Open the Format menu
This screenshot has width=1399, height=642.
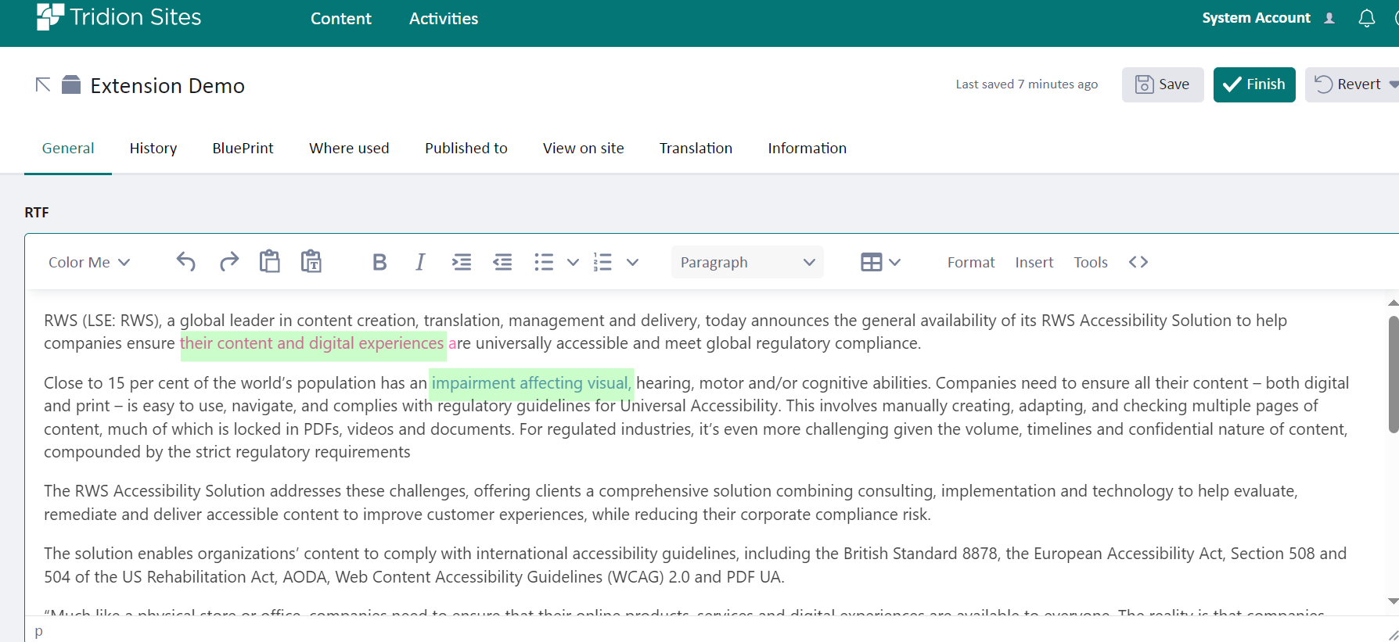(x=971, y=262)
